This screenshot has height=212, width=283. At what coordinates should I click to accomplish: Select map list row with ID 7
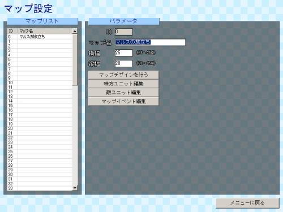[x=40, y=69]
